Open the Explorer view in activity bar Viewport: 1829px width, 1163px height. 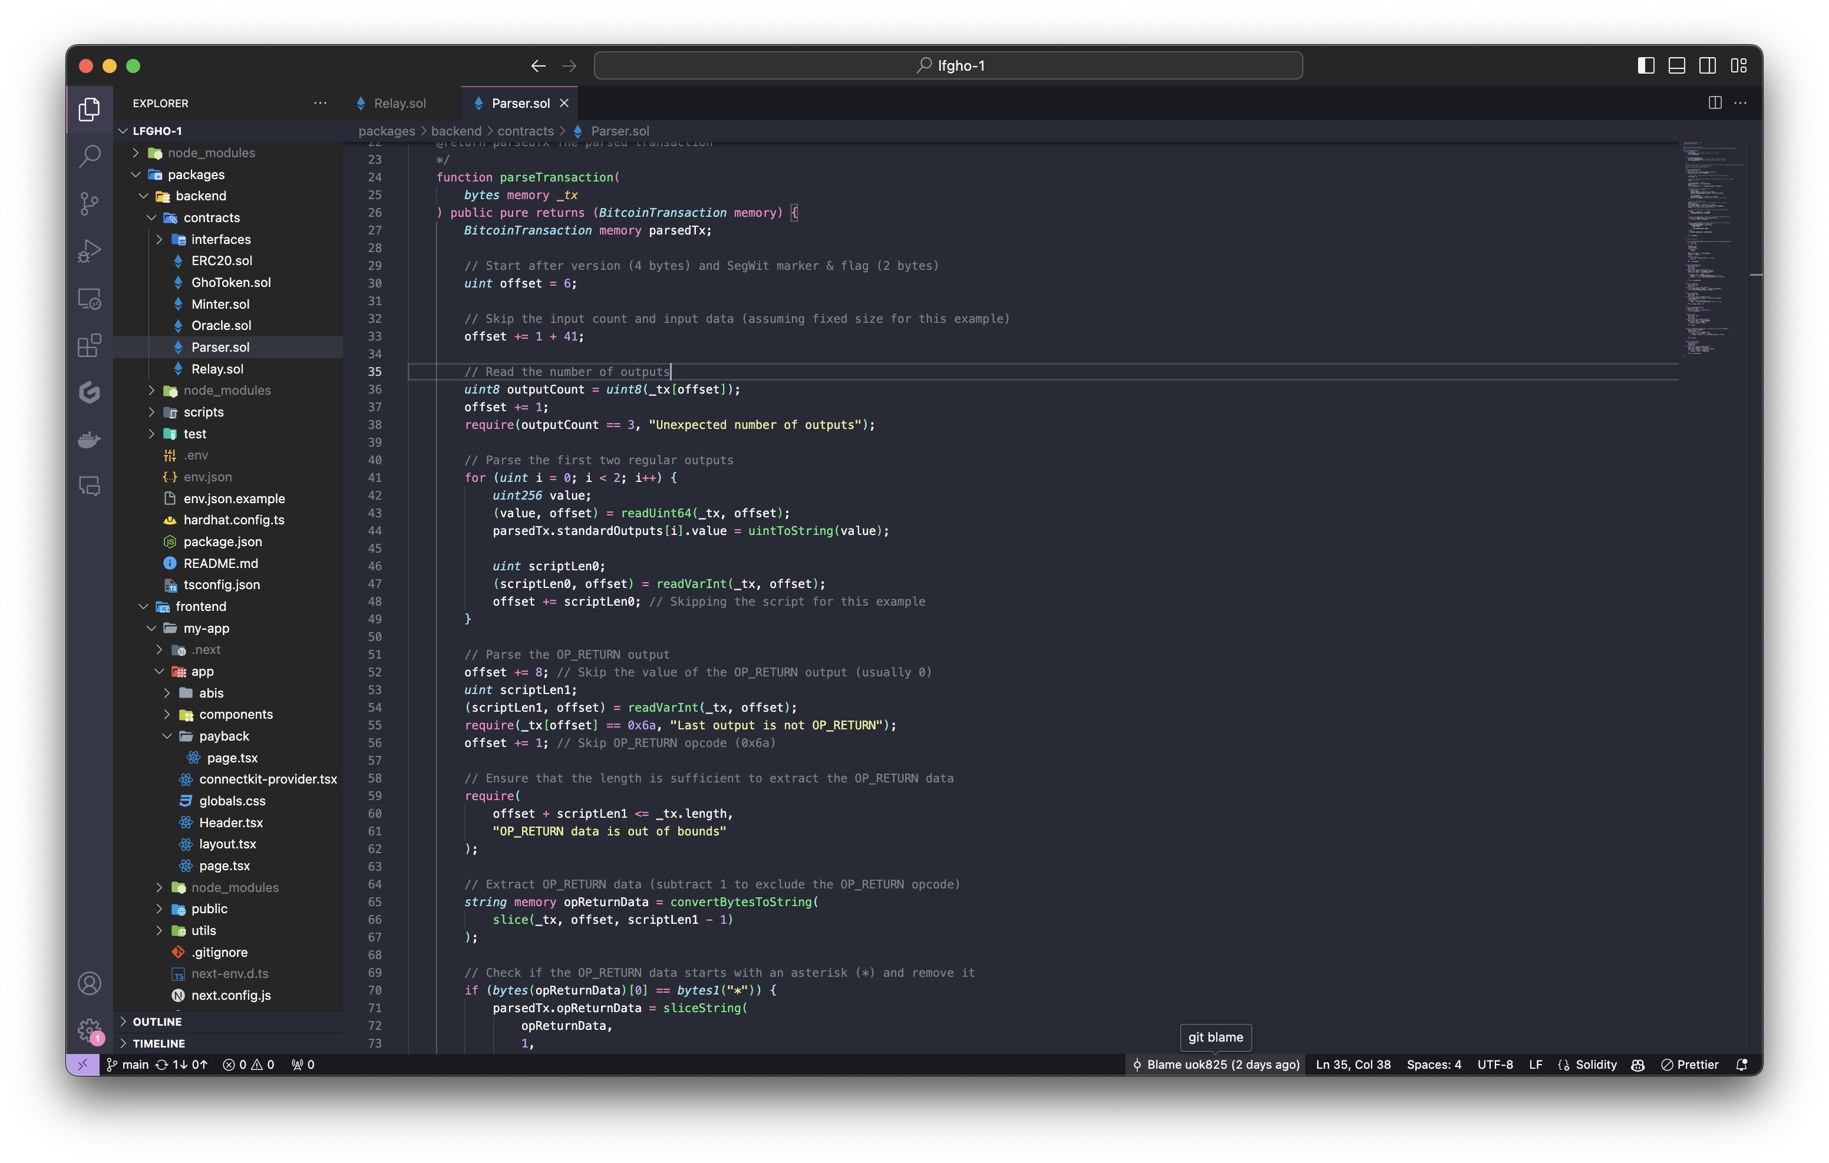90,110
